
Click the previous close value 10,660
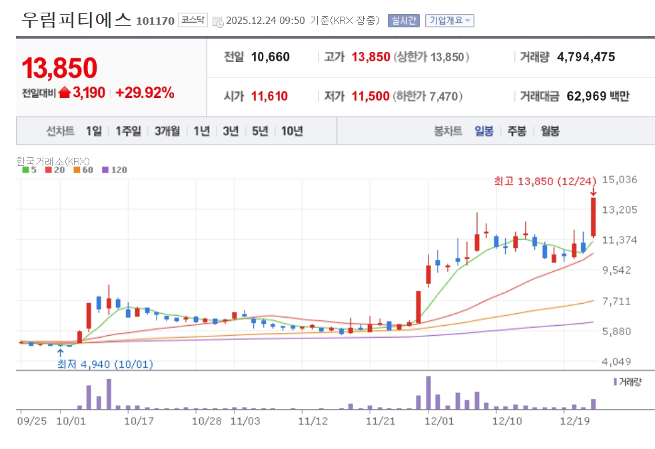(271, 57)
